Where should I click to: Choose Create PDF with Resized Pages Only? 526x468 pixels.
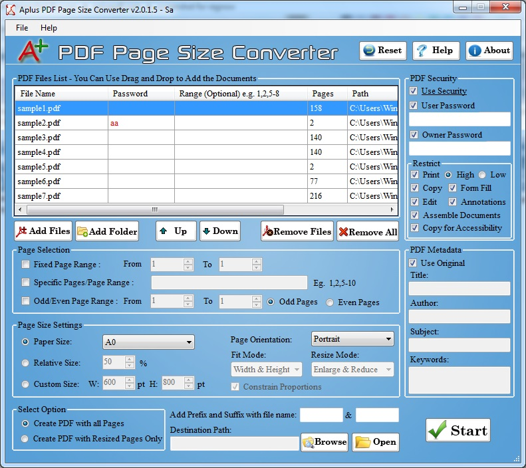pos(25,439)
